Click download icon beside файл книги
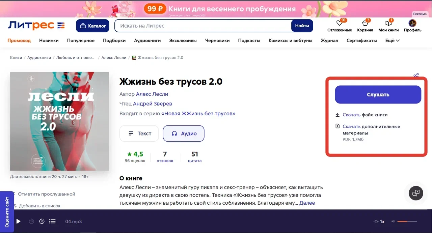This screenshot has width=432, height=233. pos(337,115)
